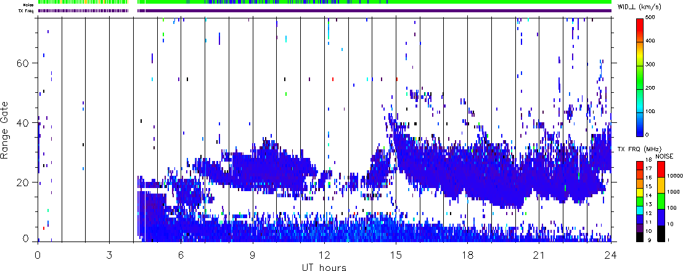Click the "13" label in the TX FRQ legend

[x=648, y=204]
